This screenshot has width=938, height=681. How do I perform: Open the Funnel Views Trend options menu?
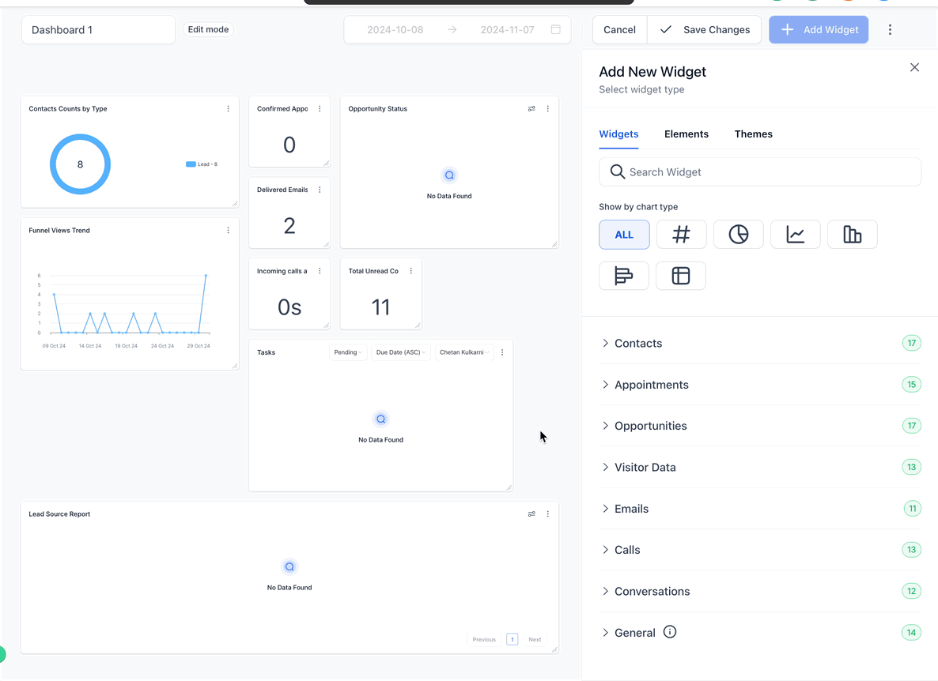(x=228, y=230)
